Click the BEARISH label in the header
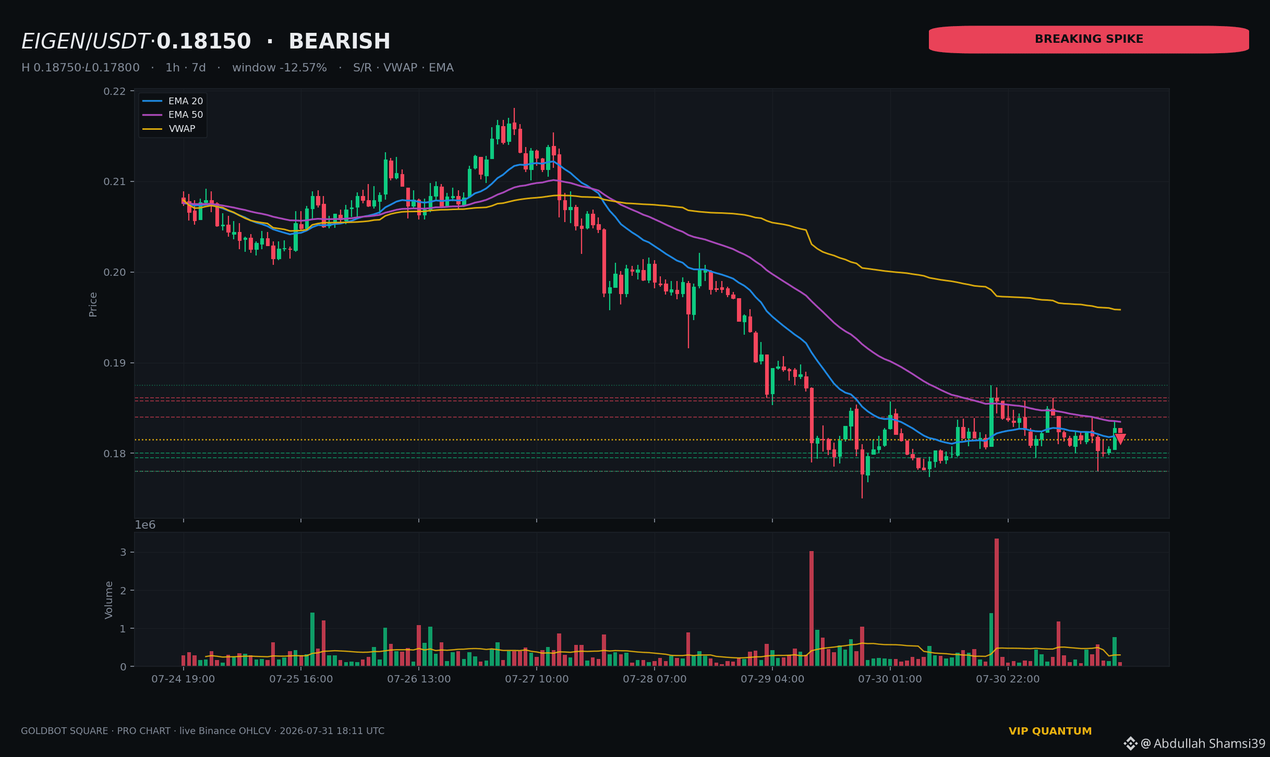Image resolution: width=1270 pixels, height=757 pixels. pos(340,42)
